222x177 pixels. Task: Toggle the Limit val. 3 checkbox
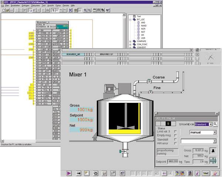click(x=175, y=132)
